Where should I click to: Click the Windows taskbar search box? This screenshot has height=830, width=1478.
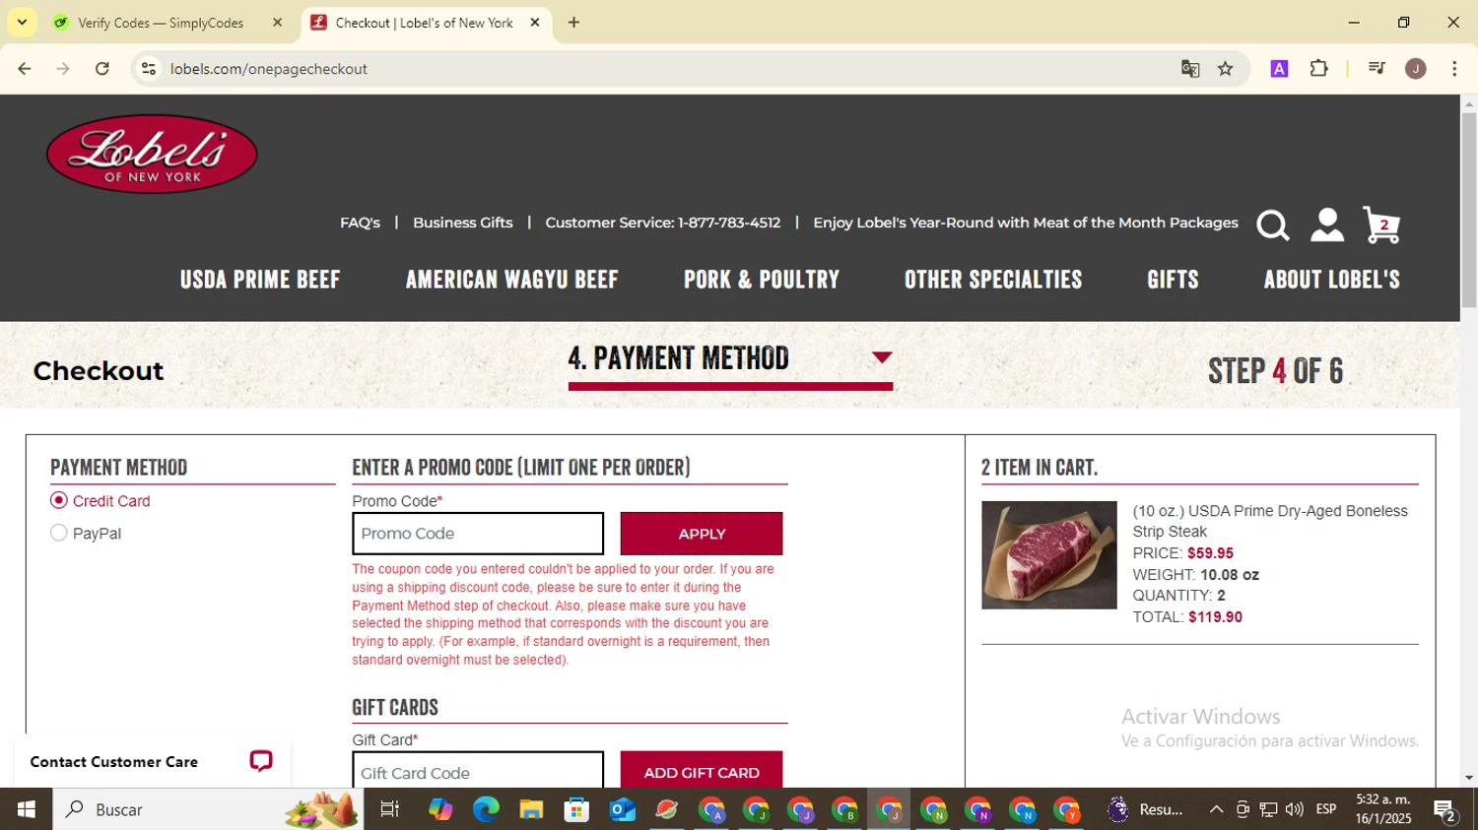tap(208, 809)
